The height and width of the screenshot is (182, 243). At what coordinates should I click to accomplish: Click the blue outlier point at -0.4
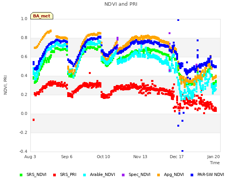point(182,151)
